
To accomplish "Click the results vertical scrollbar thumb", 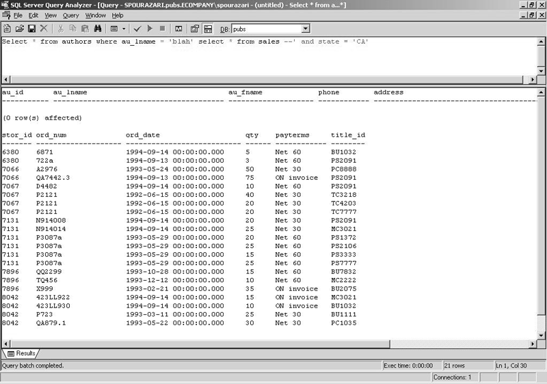I will [541, 206].
